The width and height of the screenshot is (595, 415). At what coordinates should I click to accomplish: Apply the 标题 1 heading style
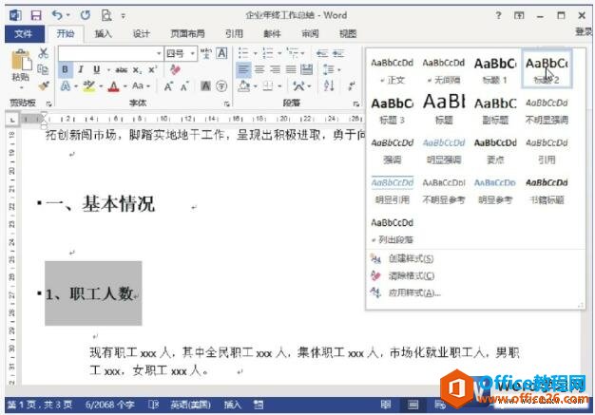pyautogui.click(x=495, y=69)
